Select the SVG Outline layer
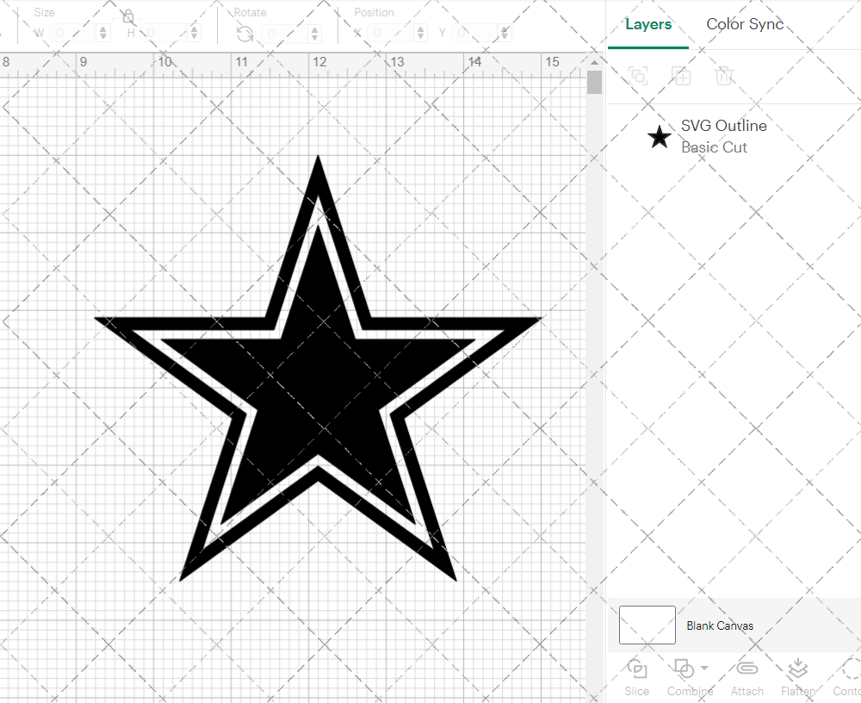 pos(723,136)
